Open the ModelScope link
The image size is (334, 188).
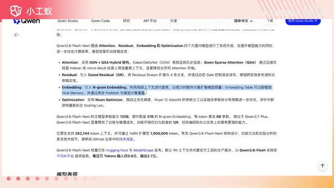(144, 150)
